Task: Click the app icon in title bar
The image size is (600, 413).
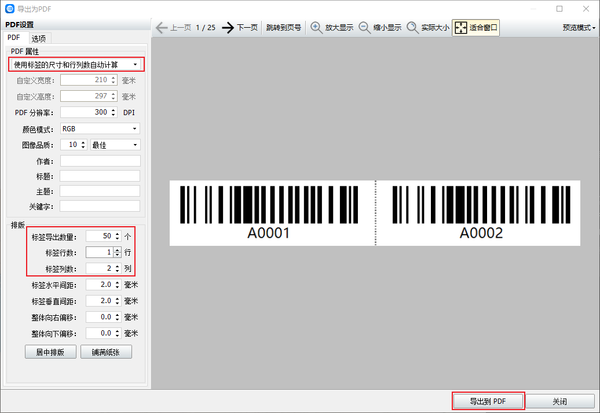Action: point(9,9)
